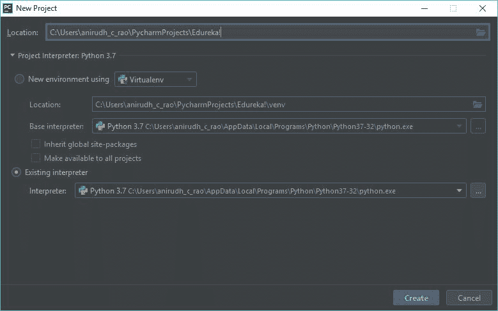Tick Make available to all projects
This screenshot has height=311, width=498.
36,158
